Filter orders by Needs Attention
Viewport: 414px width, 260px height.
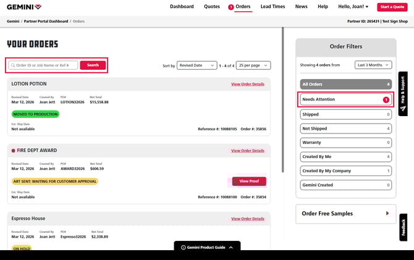(x=345, y=99)
